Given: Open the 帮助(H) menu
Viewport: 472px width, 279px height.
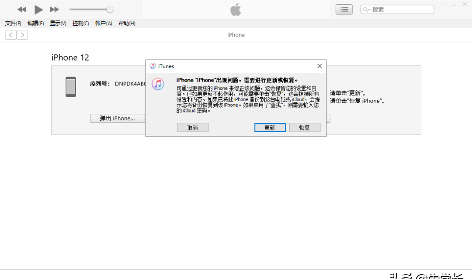Looking at the screenshot, I should [127, 24].
